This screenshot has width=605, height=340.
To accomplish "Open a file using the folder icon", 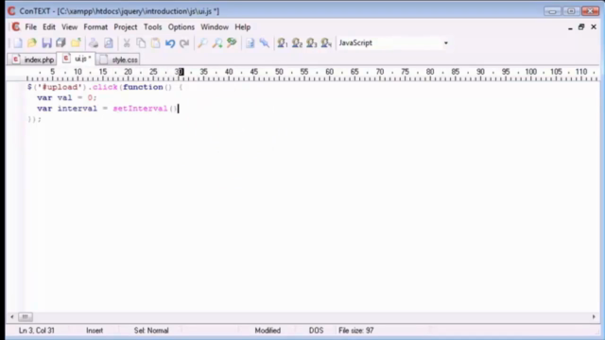I will coord(32,42).
